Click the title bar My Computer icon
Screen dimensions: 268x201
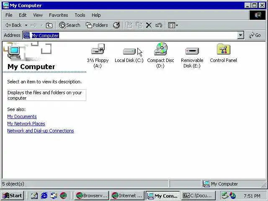(6, 5)
